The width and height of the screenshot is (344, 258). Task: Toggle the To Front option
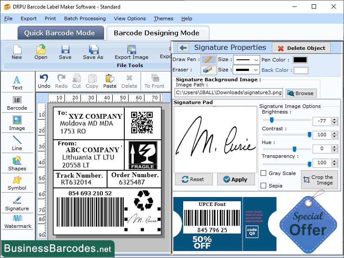pos(156,80)
